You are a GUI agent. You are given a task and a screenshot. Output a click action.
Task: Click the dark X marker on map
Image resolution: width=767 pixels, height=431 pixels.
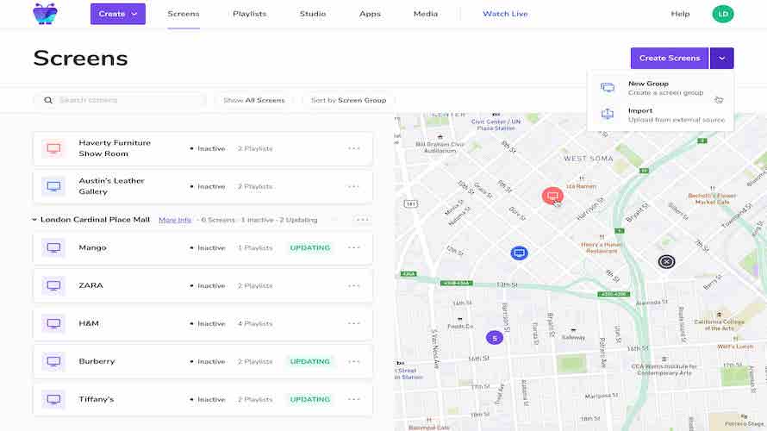pyautogui.click(x=665, y=261)
